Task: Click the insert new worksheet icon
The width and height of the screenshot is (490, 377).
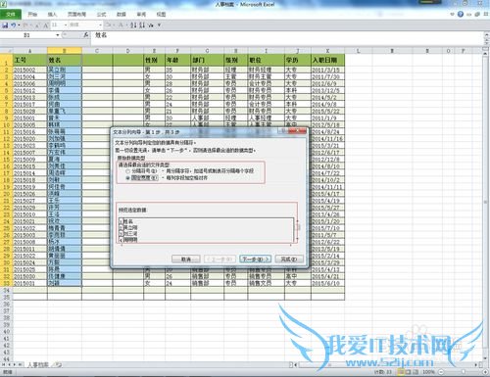Action: pyautogui.click(x=58, y=364)
